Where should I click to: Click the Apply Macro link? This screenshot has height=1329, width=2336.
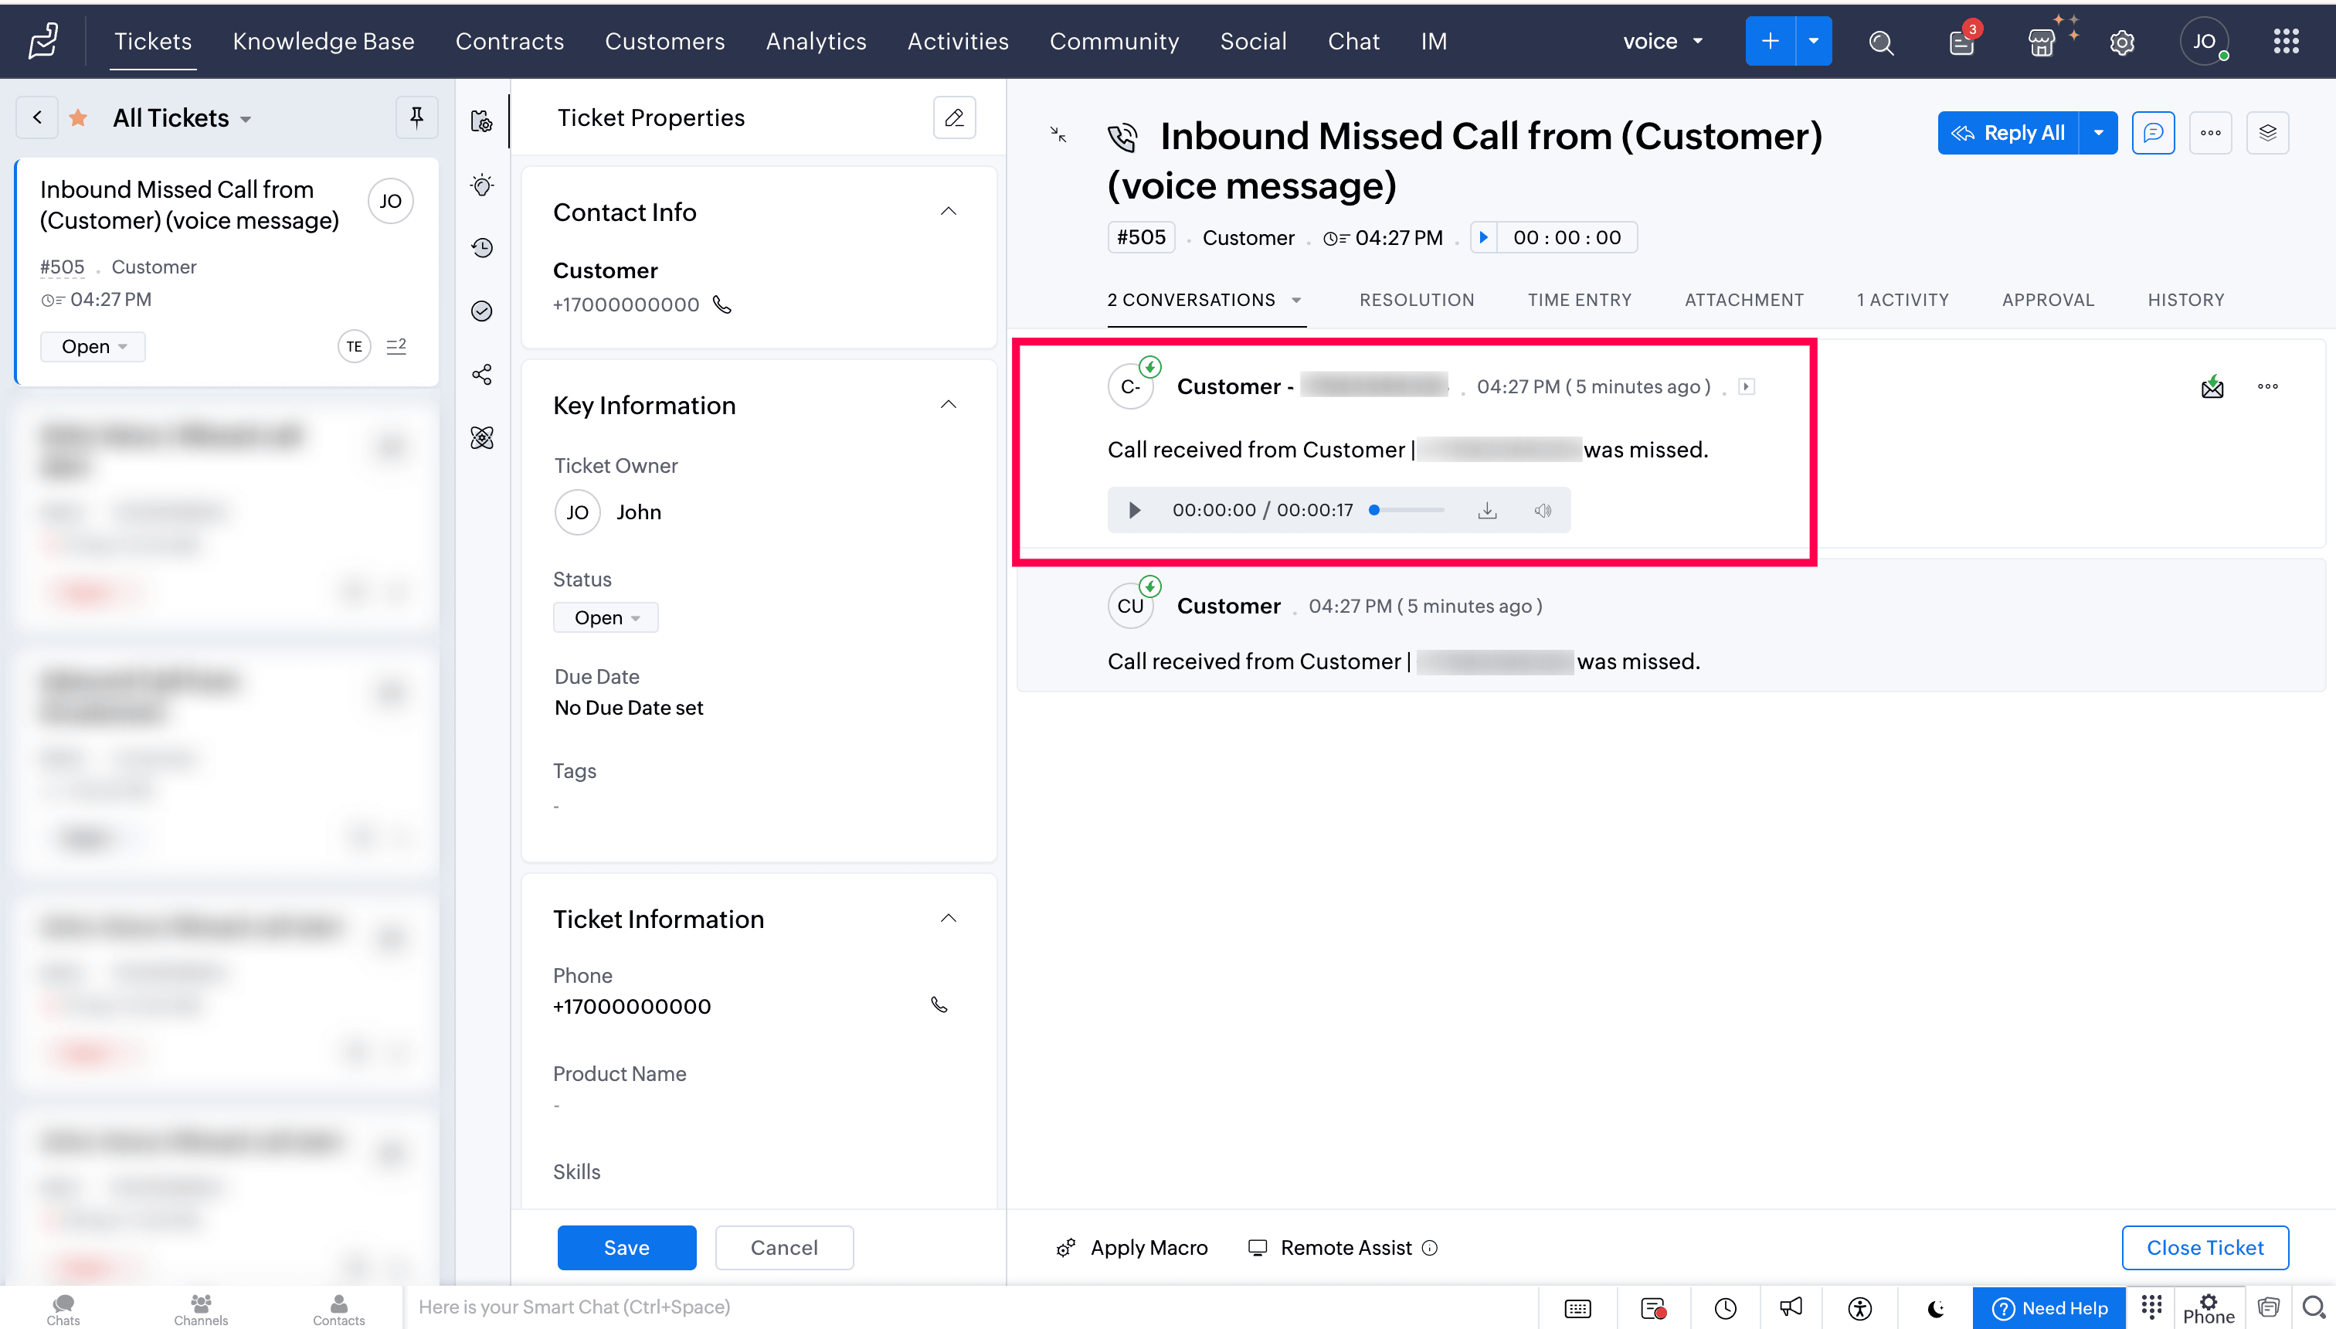click(x=1148, y=1248)
